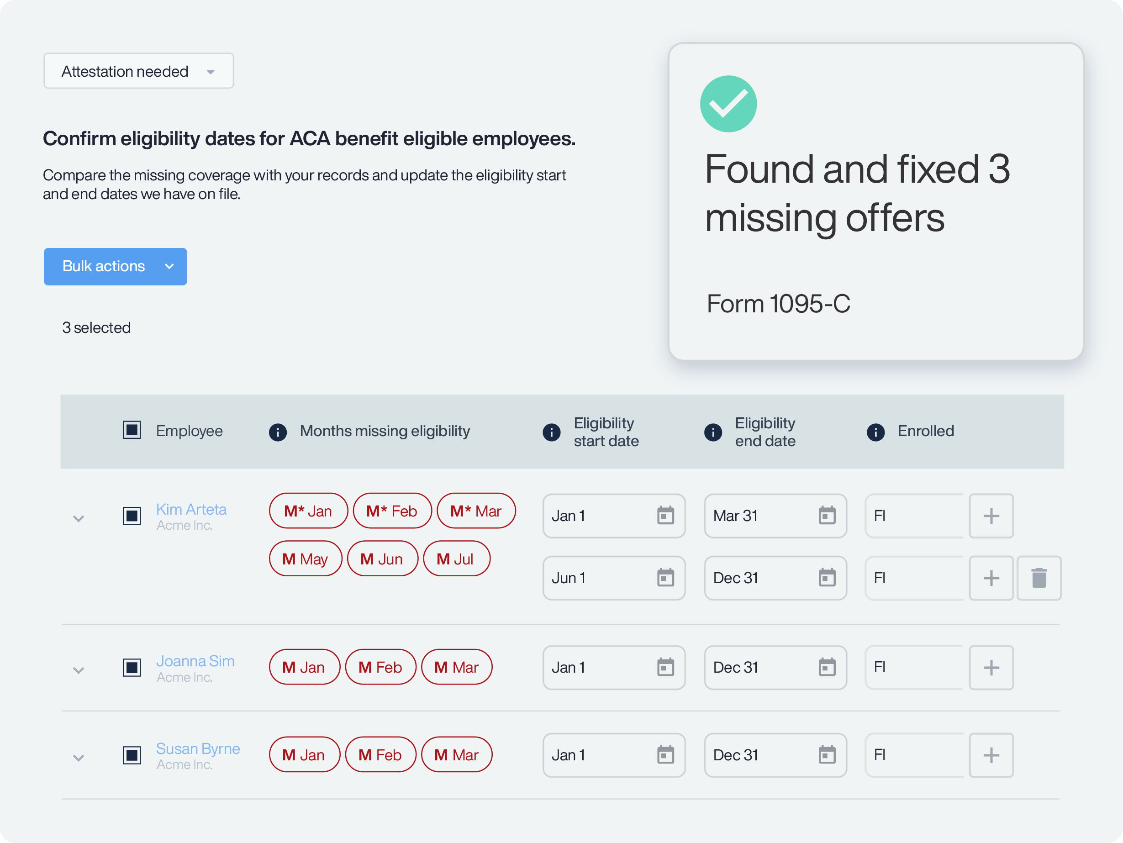The image size is (1123, 843).
Task: Expand Kim Arteta's row details
Action: 79,518
